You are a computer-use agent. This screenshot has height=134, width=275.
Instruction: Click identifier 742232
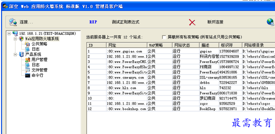225,88
